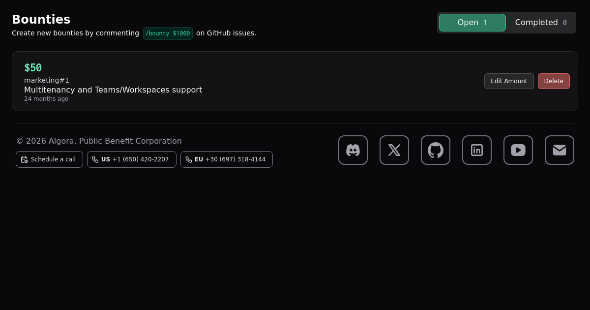Click the 24 months ago timestamp
This screenshot has height=310, width=590.
coord(46,99)
